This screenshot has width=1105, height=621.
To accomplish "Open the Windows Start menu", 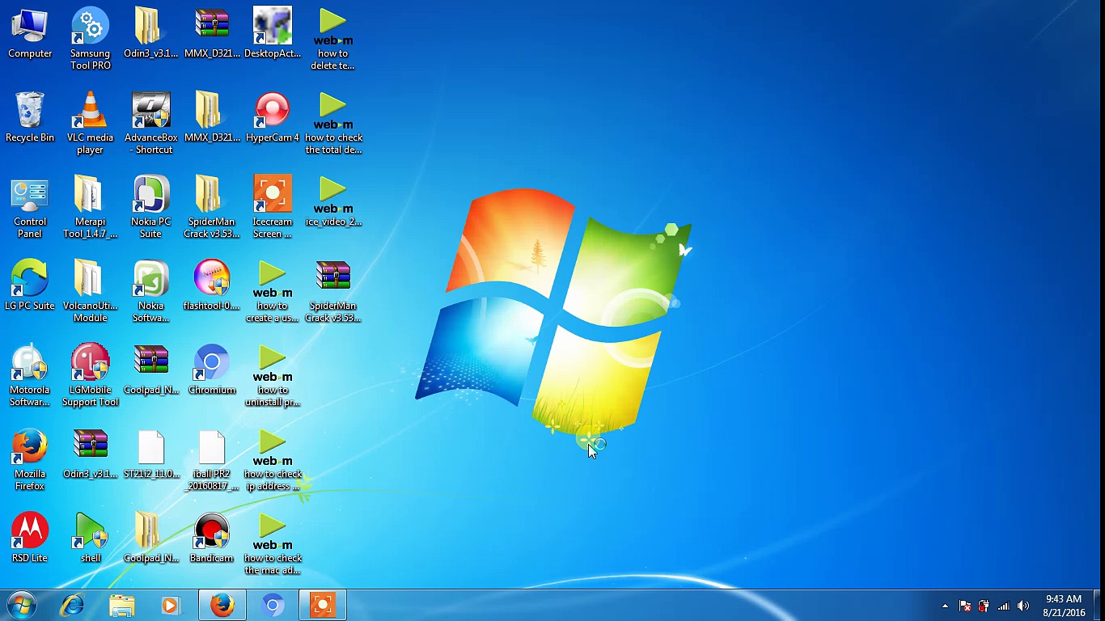I will click(x=22, y=605).
